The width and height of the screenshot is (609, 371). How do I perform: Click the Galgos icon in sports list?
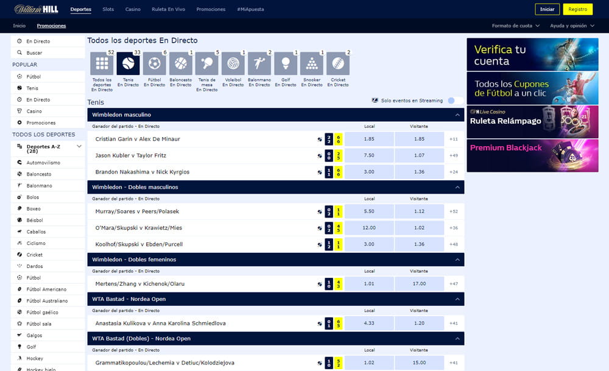[x=19, y=335]
